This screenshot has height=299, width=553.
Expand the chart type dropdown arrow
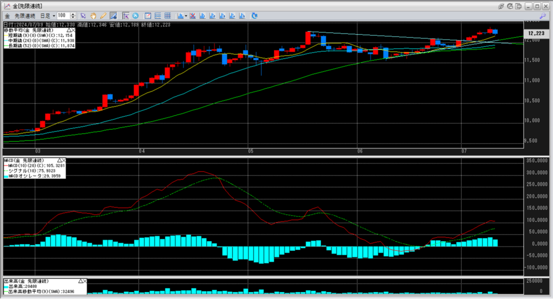coord(186,16)
